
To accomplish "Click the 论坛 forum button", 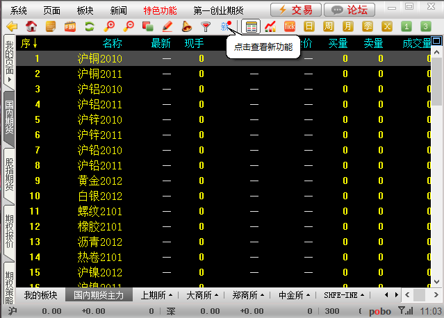I will 350,10.
